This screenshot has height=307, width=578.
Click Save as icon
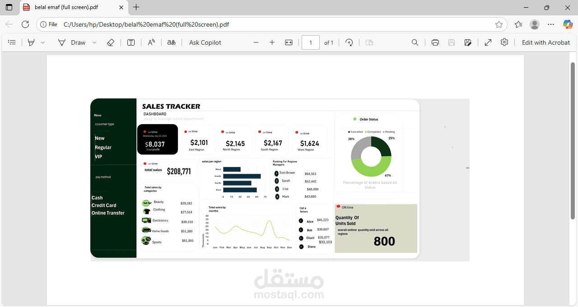coord(468,42)
